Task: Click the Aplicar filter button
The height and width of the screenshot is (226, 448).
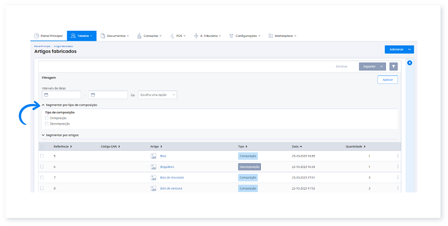Action: [x=388, y=80]
